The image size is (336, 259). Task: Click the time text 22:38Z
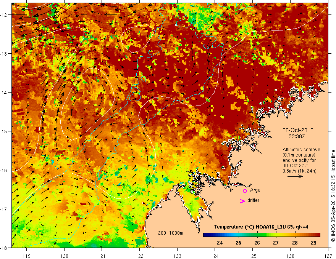pos(297,136)
